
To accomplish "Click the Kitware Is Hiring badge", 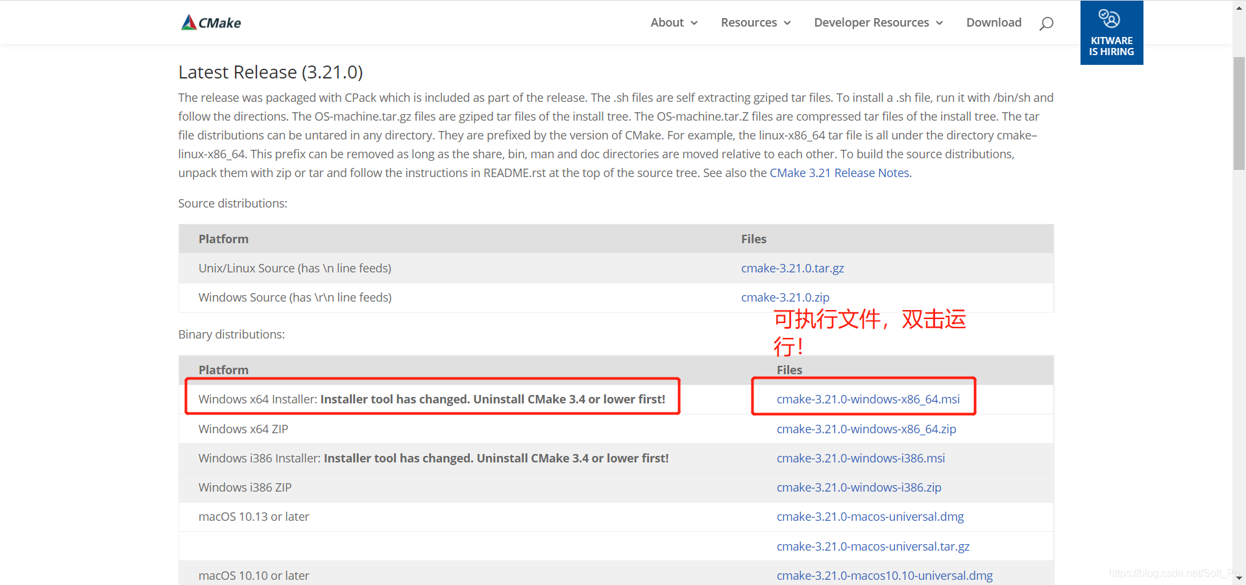I will (1112, 32).
